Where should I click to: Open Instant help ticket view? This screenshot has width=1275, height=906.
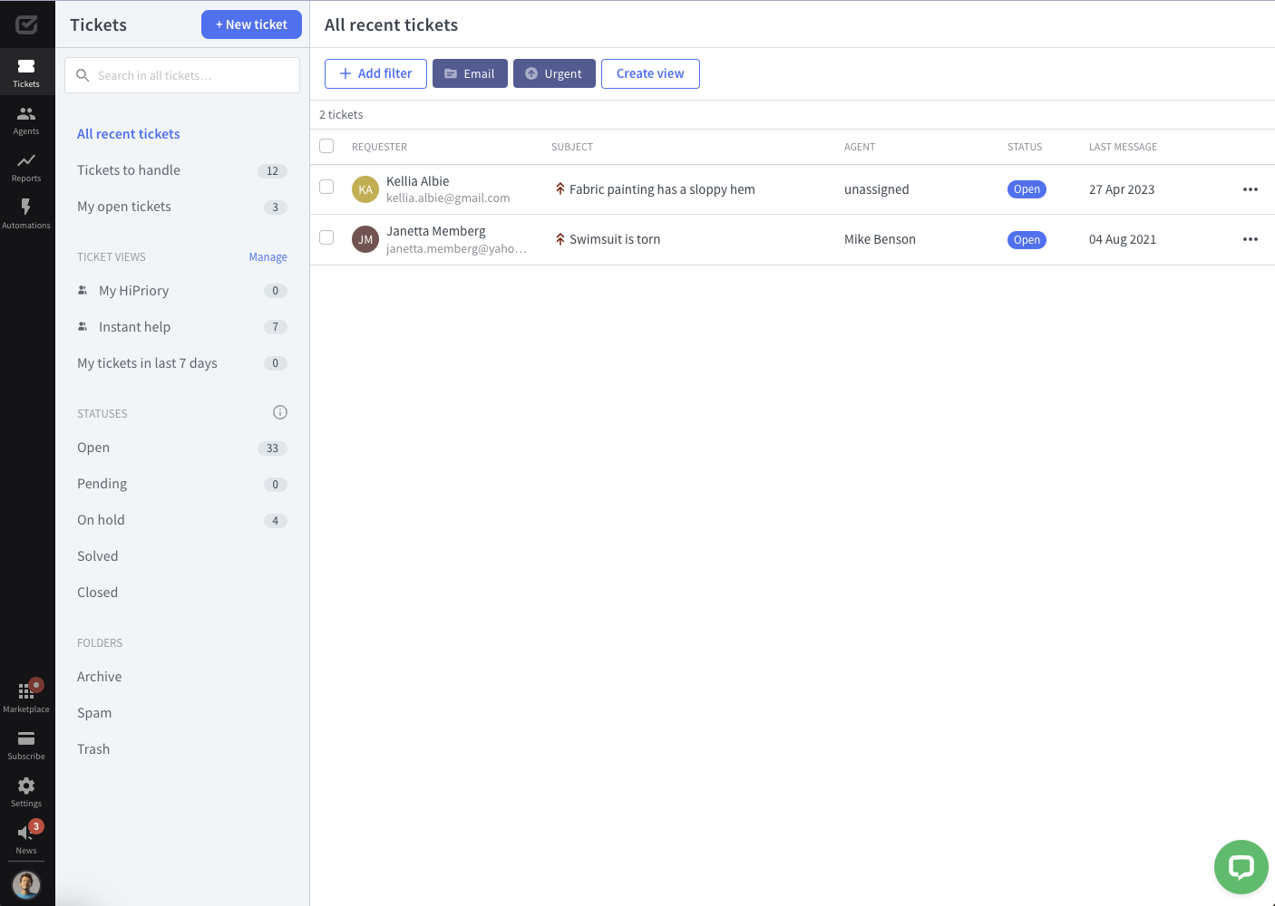[x=182, y=327]
